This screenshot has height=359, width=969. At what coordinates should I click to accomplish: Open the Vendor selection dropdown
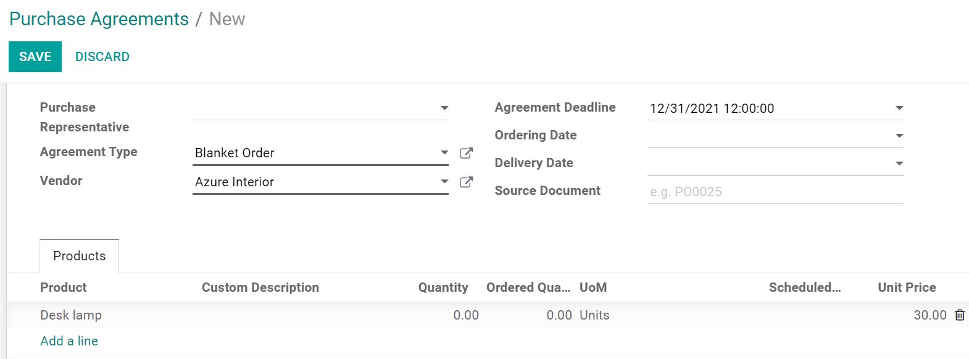(x=444, y=182)
